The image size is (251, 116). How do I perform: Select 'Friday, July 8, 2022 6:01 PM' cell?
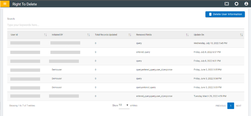(207, 61)
